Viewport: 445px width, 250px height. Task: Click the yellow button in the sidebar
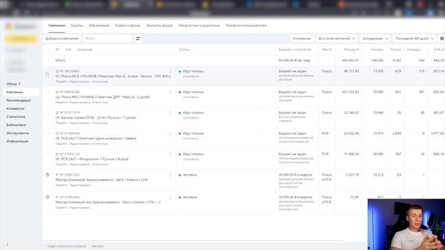pos(21,39)
